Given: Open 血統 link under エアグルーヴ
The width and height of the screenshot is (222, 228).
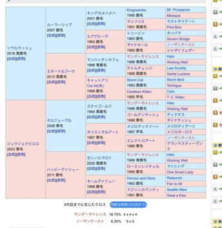Looking at the screenshot, I should [x=92, y=47].
